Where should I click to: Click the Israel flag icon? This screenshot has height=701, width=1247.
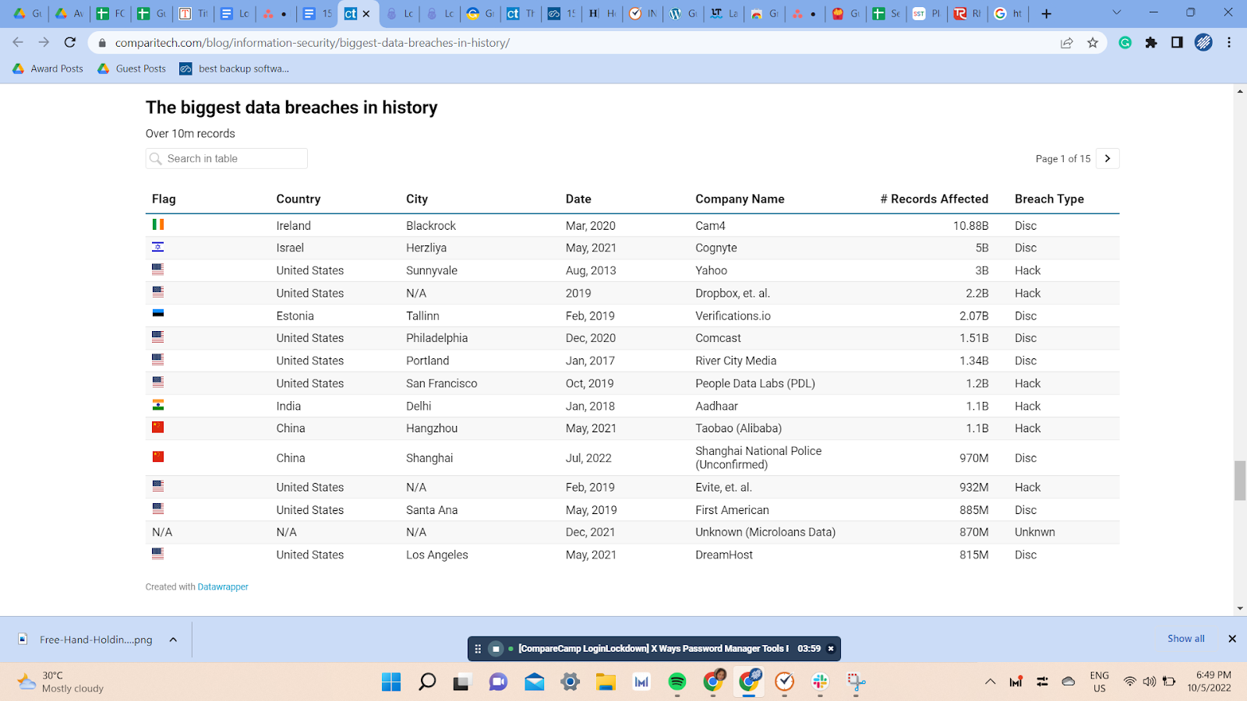pos(158,247)
